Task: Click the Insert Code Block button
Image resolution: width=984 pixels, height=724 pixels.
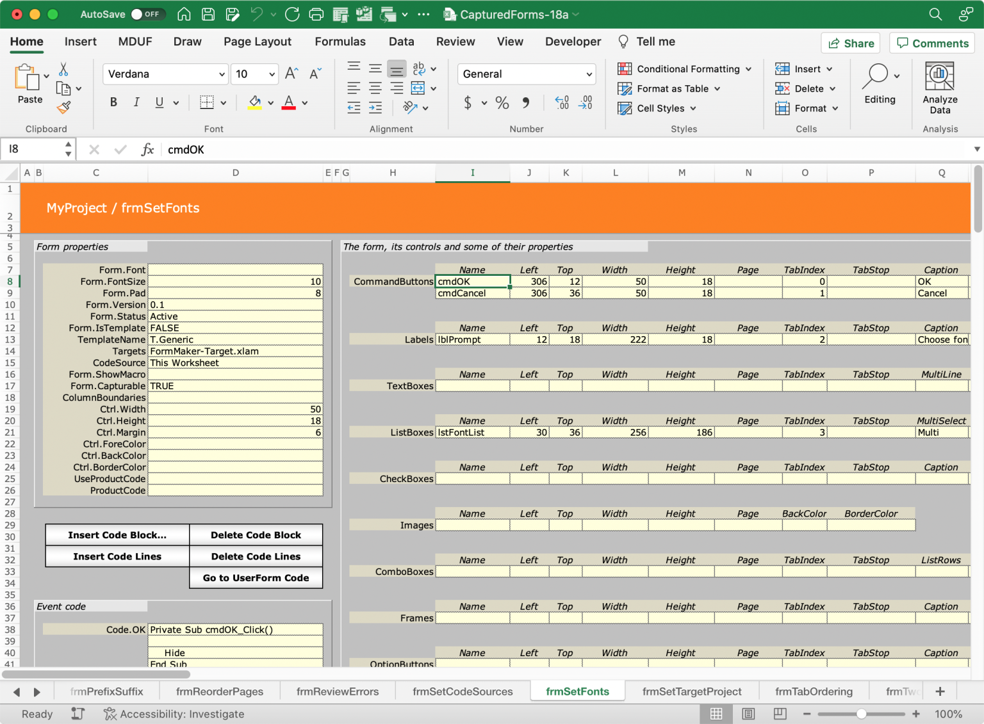Action: (117, 535)
